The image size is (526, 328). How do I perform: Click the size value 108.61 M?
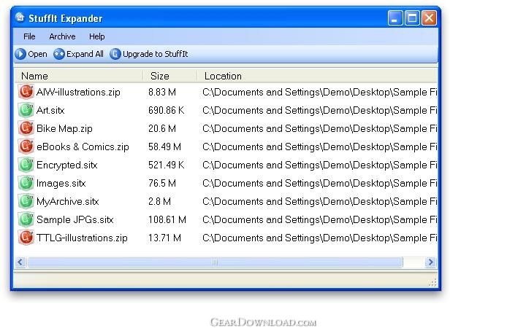pos(167,219)
